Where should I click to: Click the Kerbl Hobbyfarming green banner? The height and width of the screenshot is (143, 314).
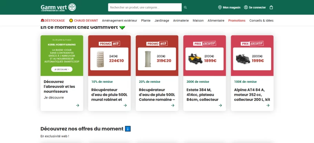coord(62,55)
